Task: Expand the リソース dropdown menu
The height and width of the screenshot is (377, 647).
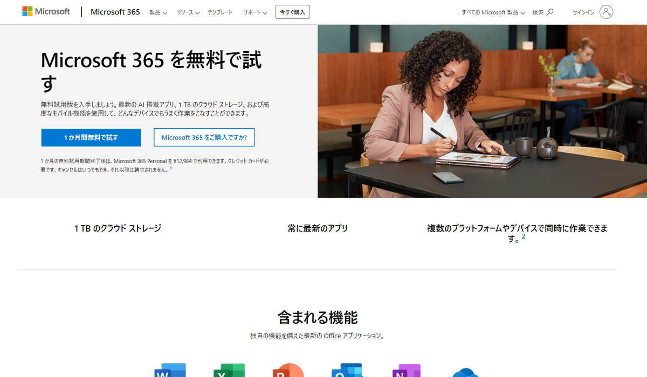Action: pyautogui.click(x=188, y=12)
